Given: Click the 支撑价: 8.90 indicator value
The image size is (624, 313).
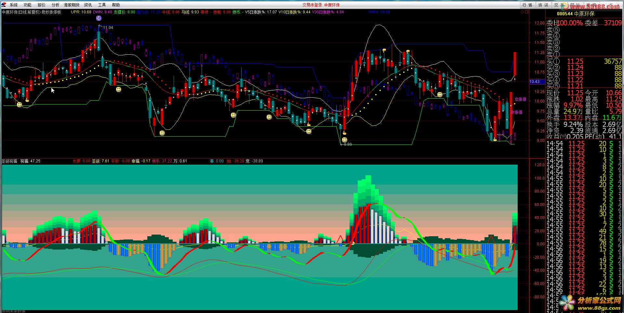Looking at the screenshot, I should (x=125, y=12).
